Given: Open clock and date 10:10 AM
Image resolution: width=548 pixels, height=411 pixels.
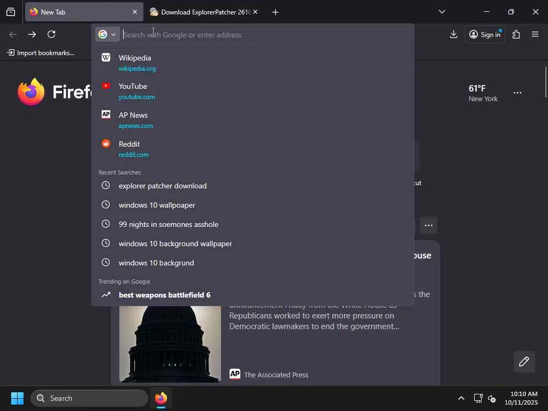Looking at the screenshot, I should point(521,398).
